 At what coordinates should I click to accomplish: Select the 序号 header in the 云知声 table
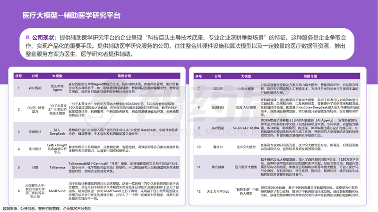pyautogui.click(x=198, y=76)
